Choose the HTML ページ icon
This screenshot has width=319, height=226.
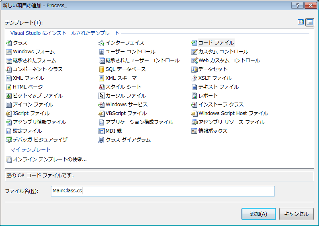click(9, 87)
